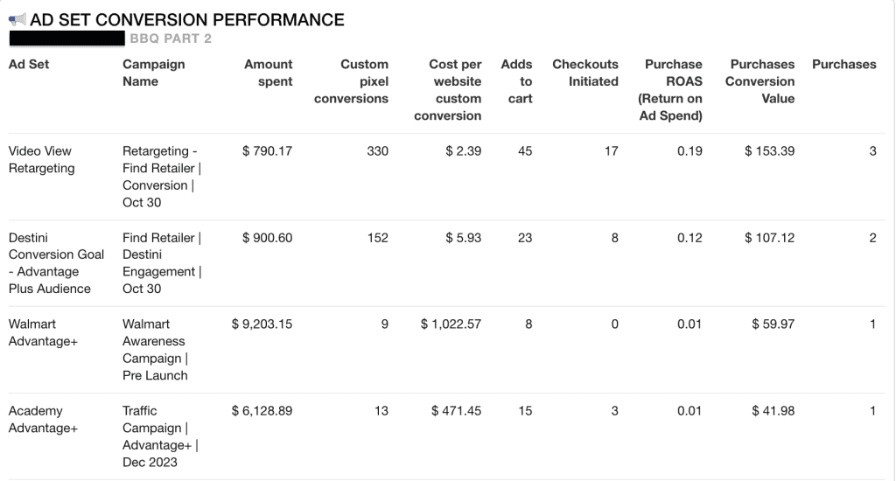896x481 pixels.
Task: Click the Walmart Awareness Campaign name
Action: click(155, 350)
